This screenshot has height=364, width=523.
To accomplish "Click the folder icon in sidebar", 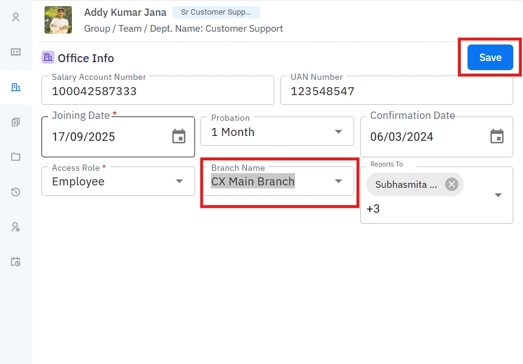I will click(x=16, y=157).
